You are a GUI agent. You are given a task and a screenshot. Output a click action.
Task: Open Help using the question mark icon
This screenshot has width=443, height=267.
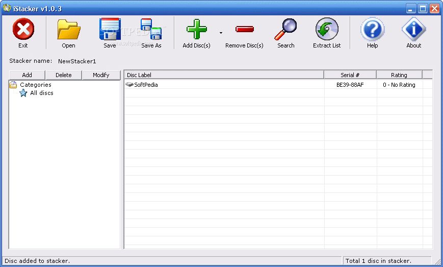coord(372,29)
